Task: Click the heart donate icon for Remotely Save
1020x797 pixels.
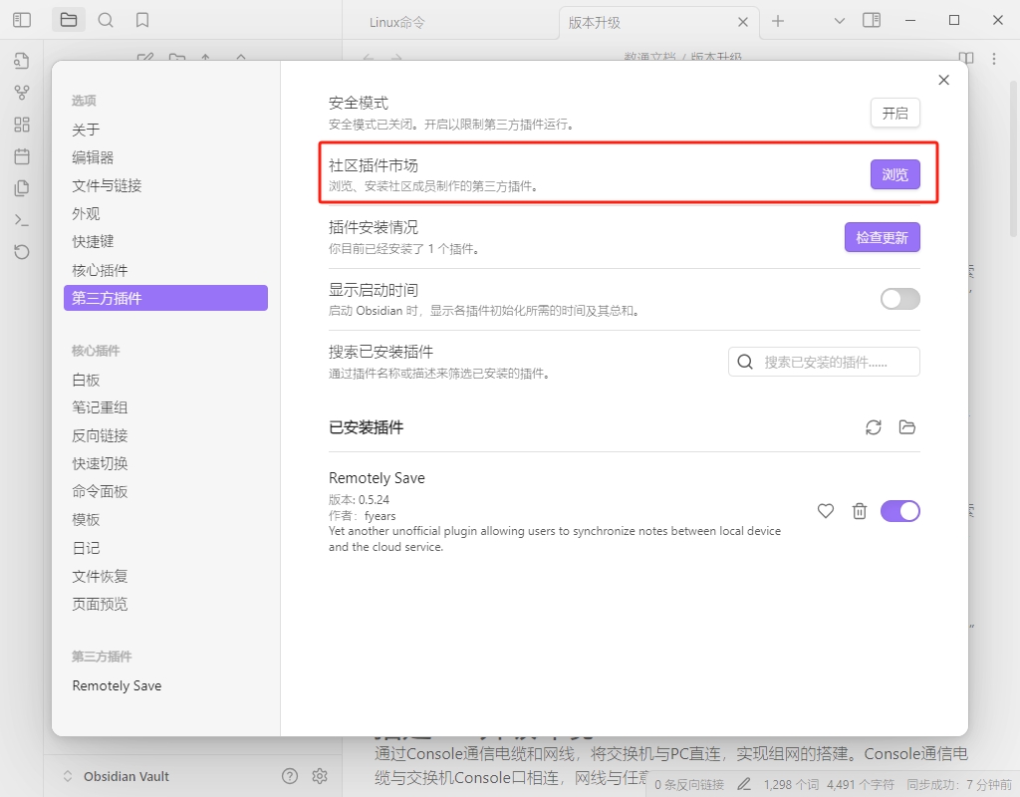Action: pos(825,511)
